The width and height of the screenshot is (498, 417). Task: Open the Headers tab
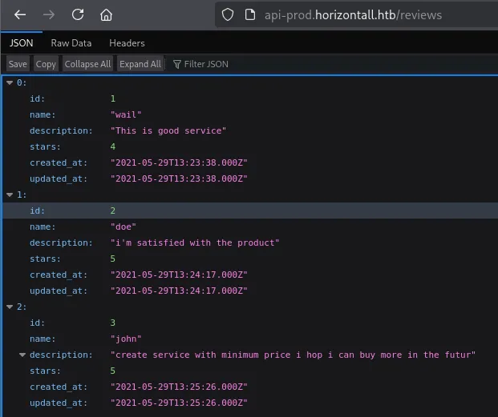point(127,43)
